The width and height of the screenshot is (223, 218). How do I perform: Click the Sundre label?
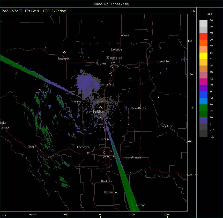point(76,101)
